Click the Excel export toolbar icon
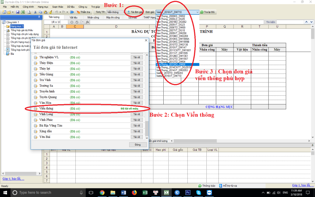The width and height of the screenshot is (315, 197). 23,12
